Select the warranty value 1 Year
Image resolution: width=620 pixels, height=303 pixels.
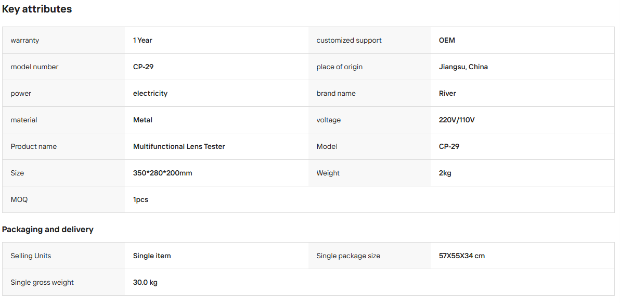click(x=143, y=40)
